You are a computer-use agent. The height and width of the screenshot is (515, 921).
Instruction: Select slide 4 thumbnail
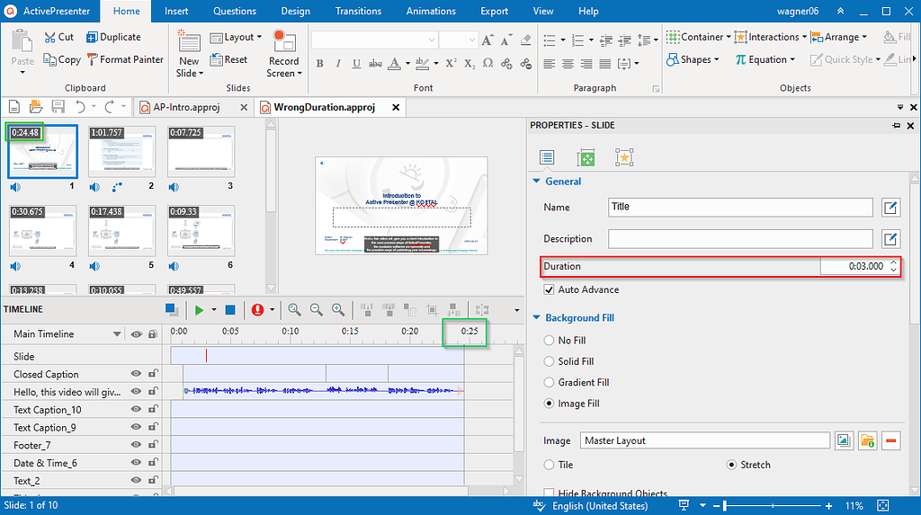pyautogui.click(x=42, y=232)
